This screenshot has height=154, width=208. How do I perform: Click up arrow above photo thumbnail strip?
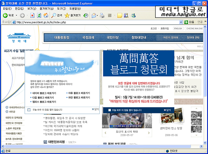pos(196,108)
